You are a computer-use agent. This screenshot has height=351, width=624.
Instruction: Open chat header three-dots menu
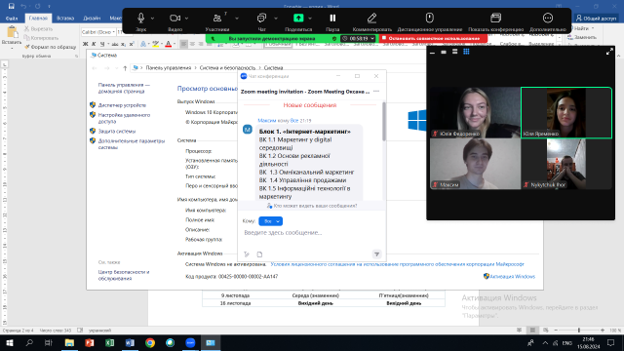376,92
